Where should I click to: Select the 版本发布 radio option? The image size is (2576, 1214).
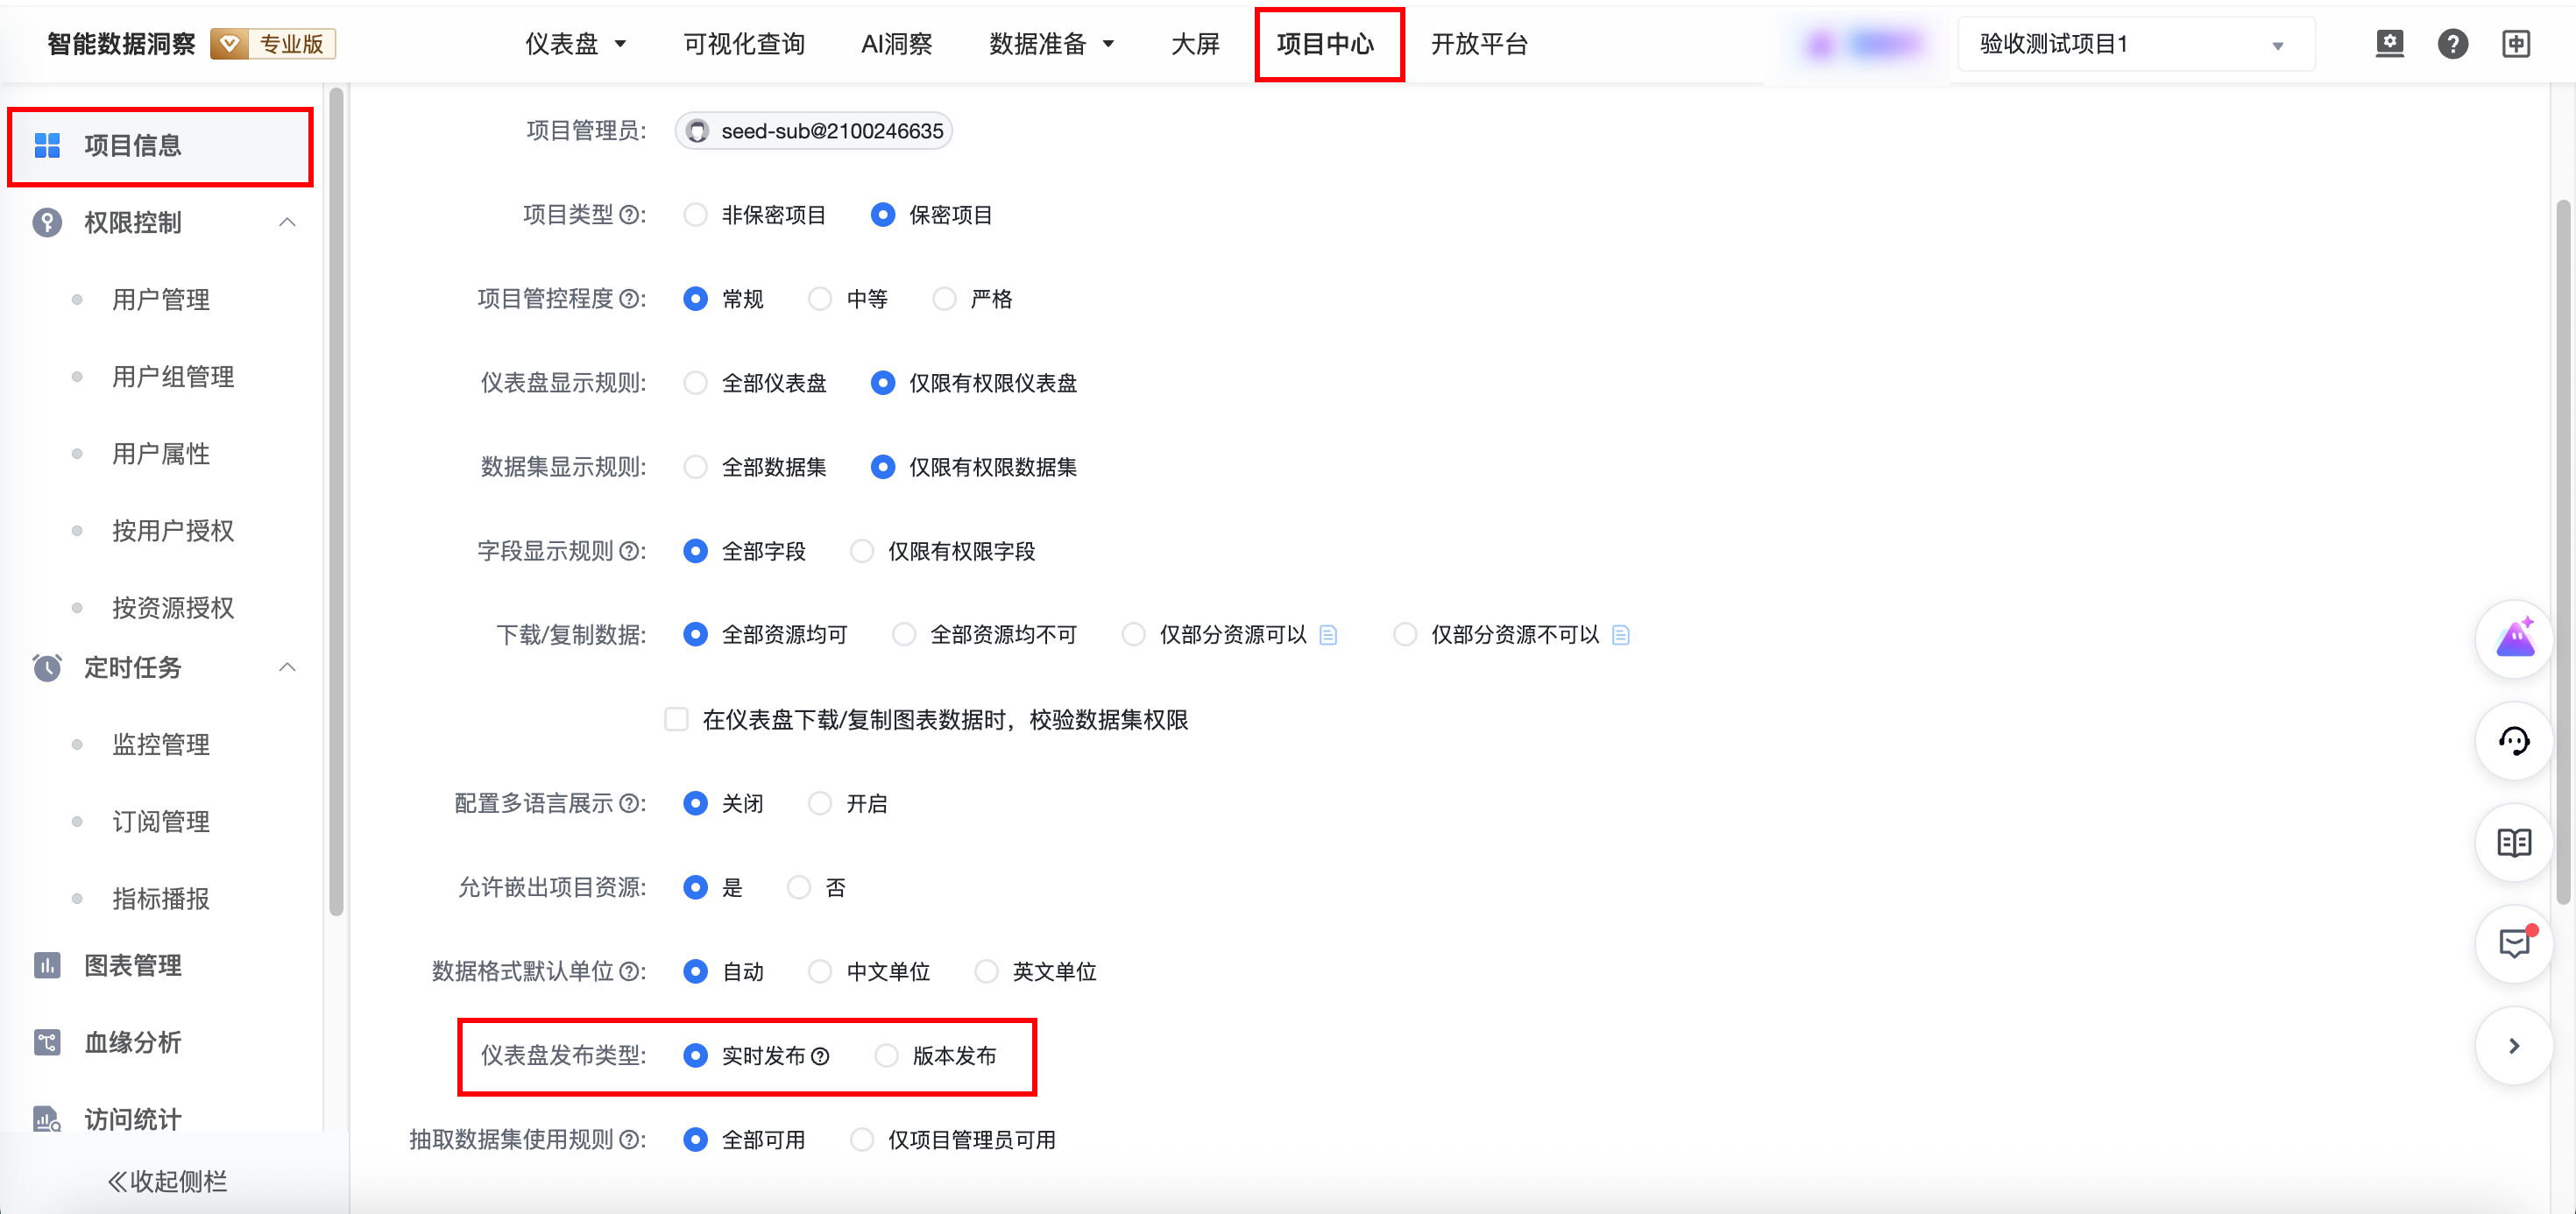(x=886, y=1056)
